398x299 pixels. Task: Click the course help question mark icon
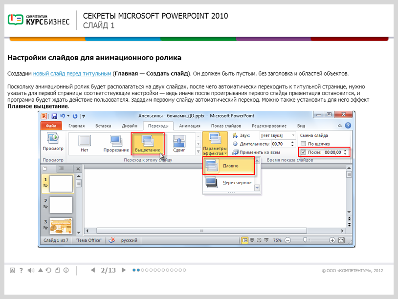(21, 270)
